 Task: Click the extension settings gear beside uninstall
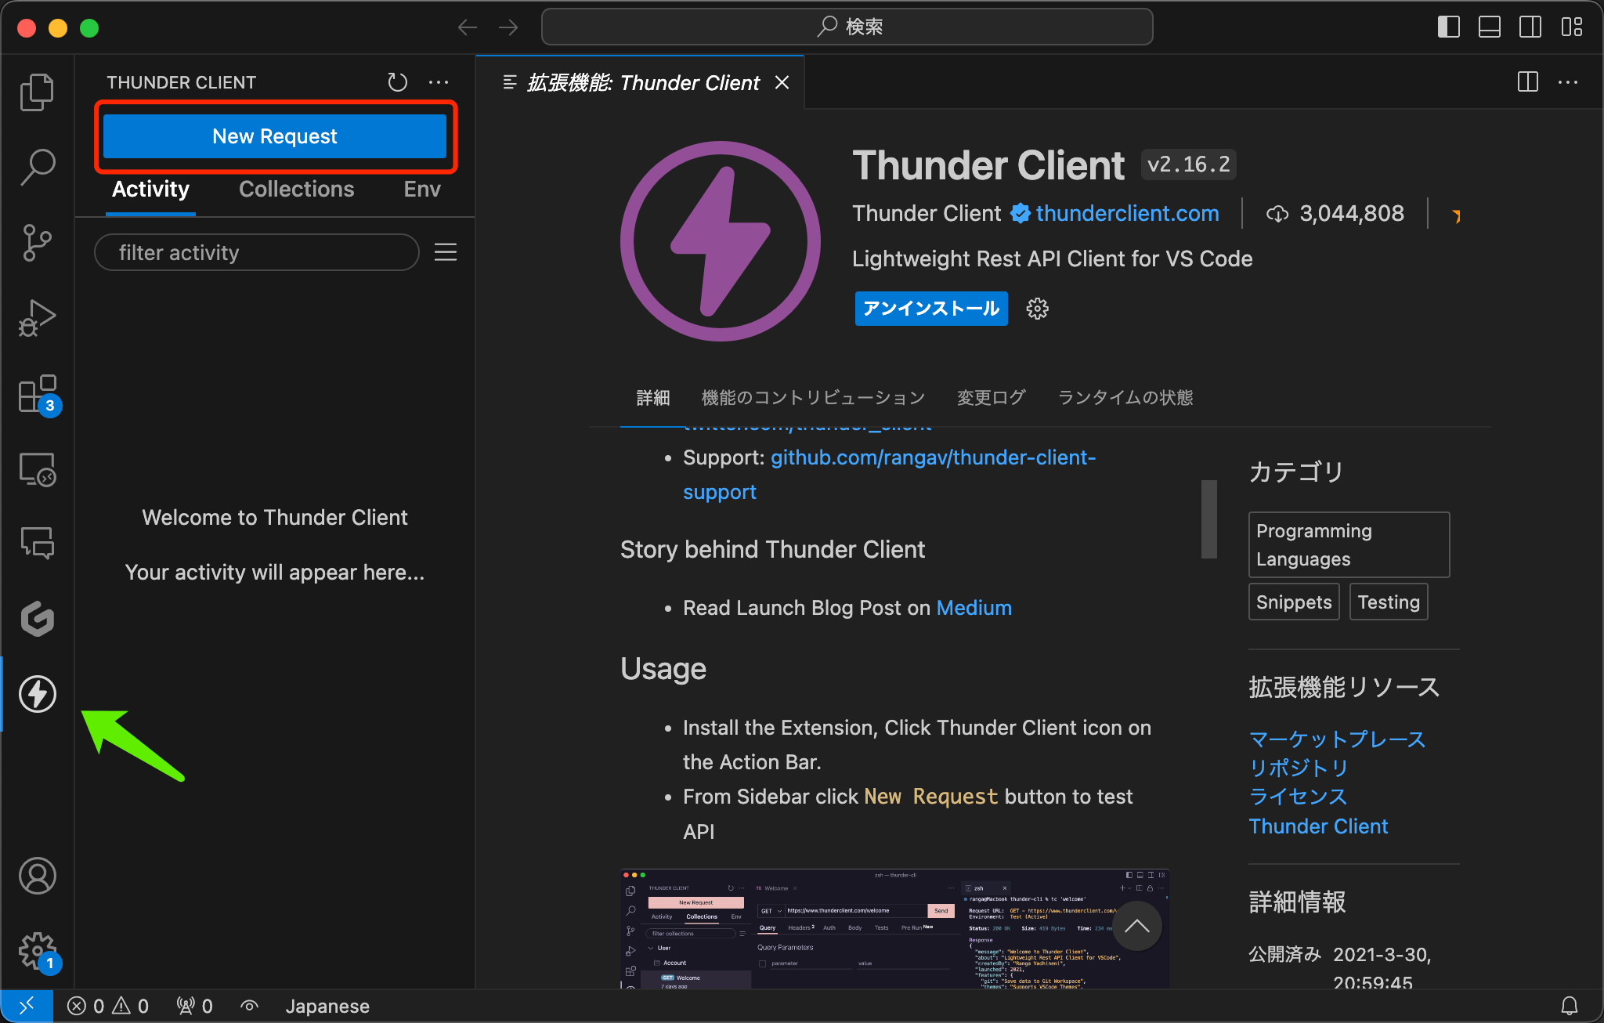click(1038, 309)
